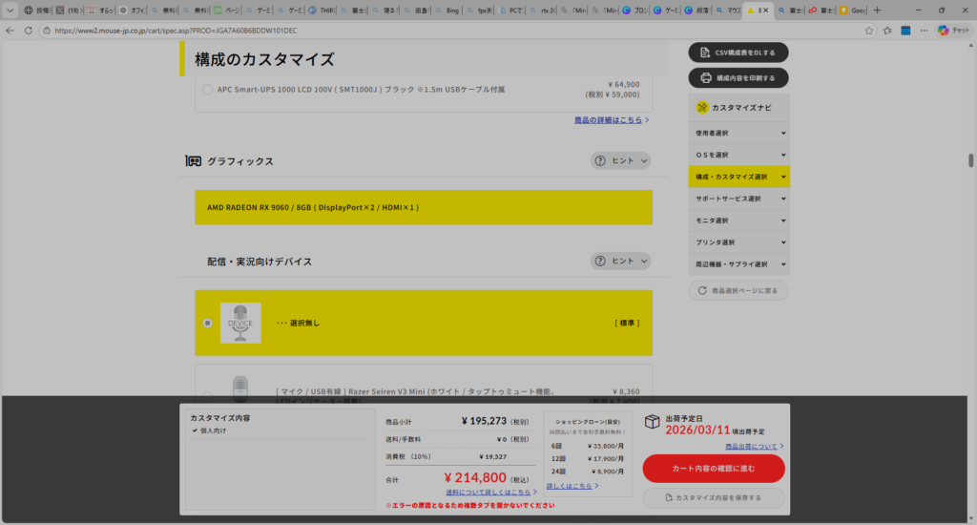The height and width of the screenshot is (525, 977).
Task: Expand 使用者選択 in the customize navigation
Action: [x=738, y=133]
